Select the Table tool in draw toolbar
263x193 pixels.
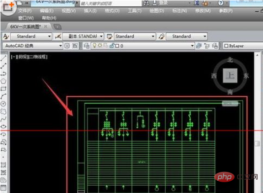3,188
